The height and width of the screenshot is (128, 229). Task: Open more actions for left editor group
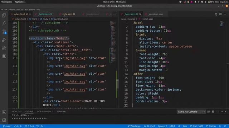[x=114, y=14]
